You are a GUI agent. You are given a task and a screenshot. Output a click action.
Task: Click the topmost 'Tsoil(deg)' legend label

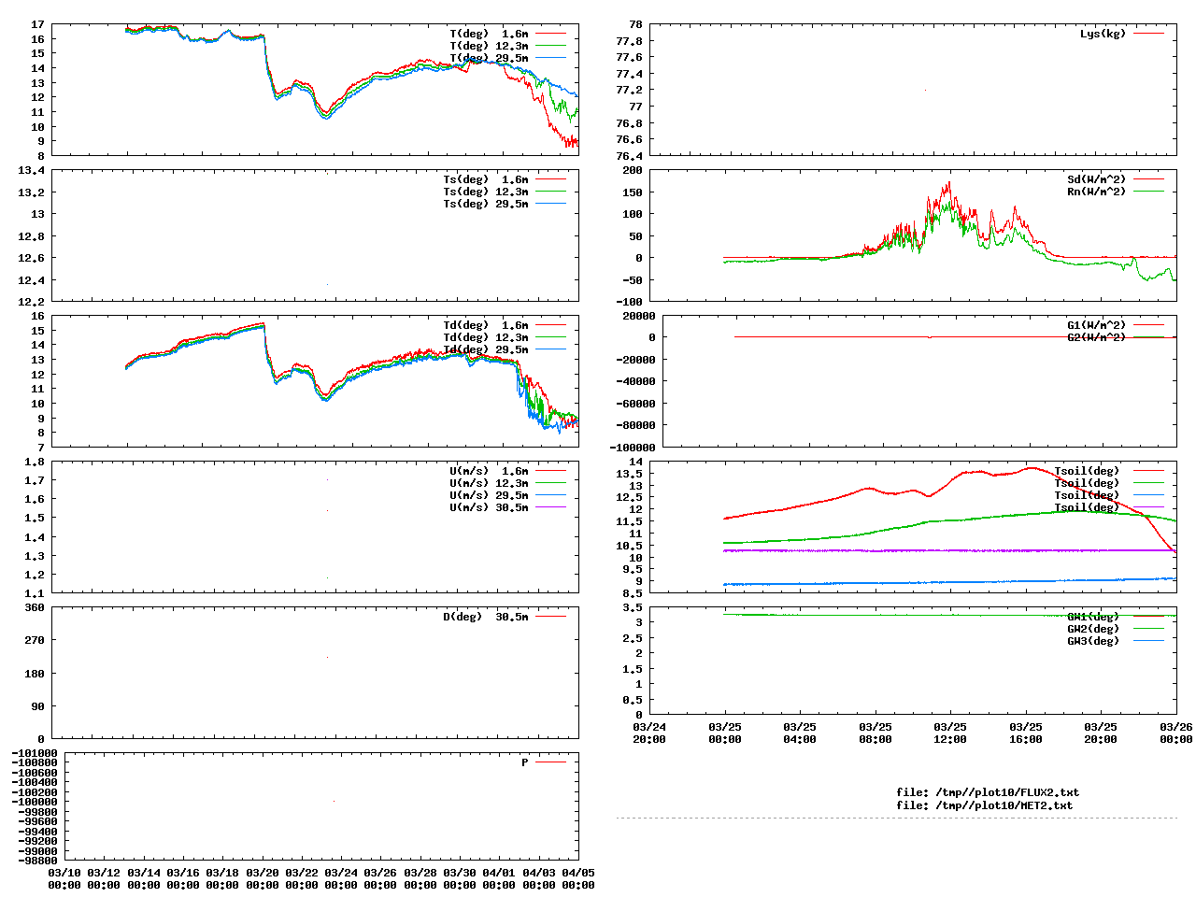(1087, 471)
